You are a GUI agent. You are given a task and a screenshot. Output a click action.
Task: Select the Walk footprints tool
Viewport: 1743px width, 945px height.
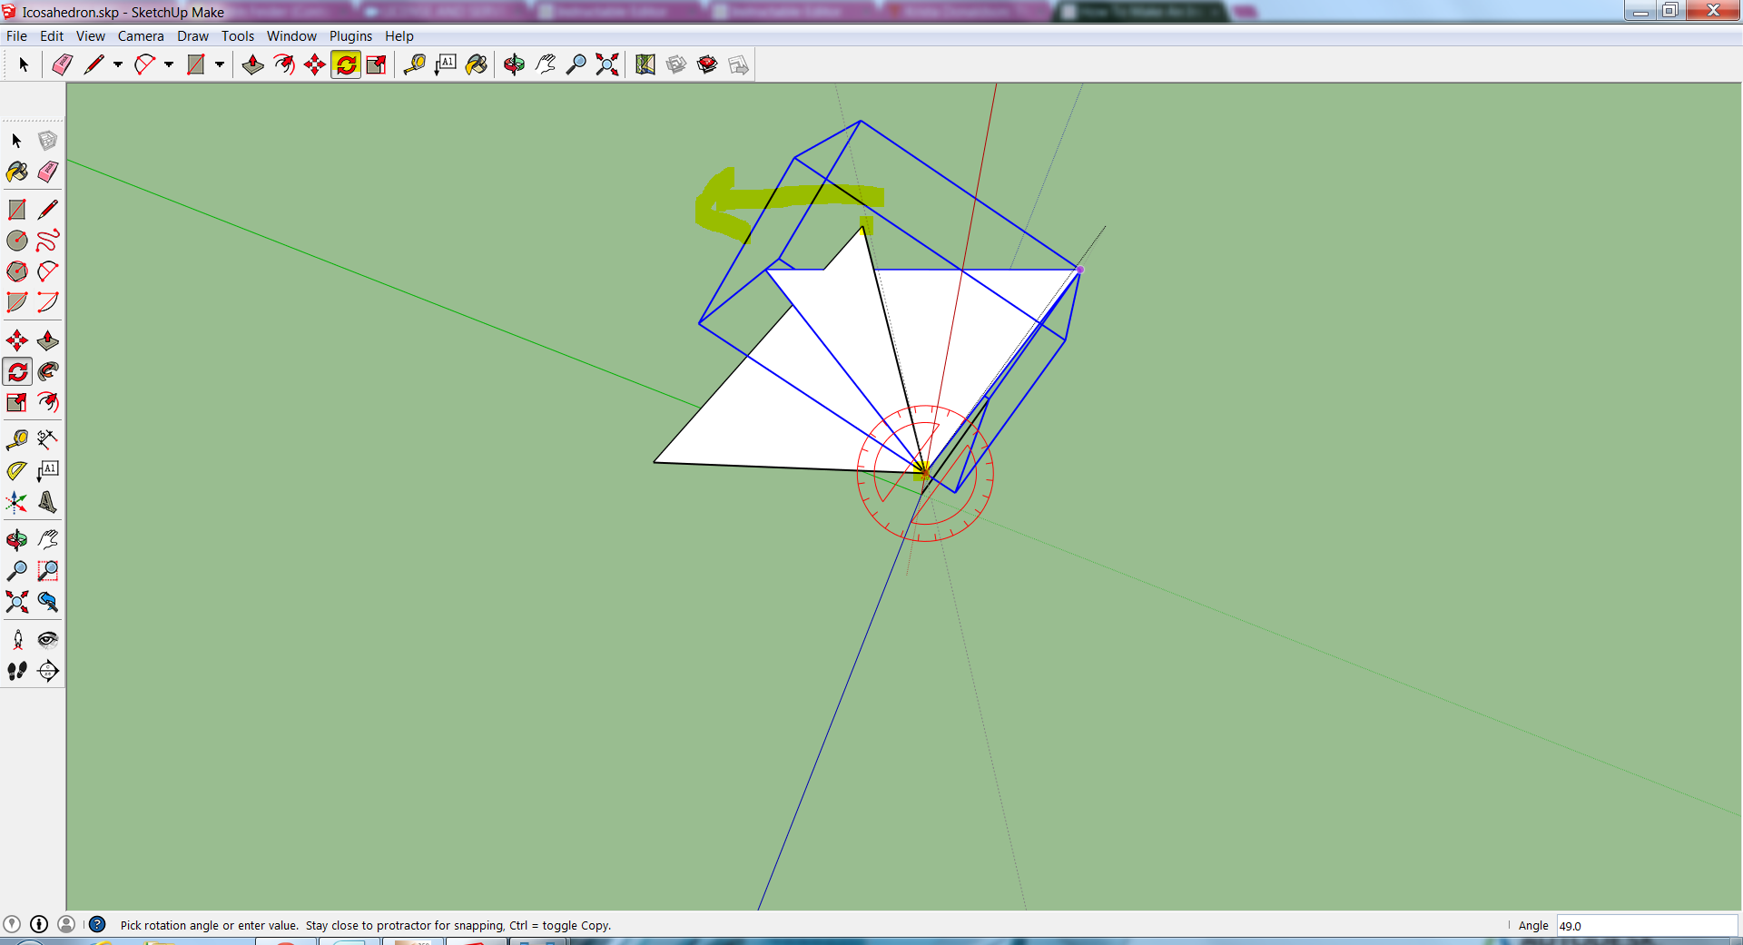17,671
